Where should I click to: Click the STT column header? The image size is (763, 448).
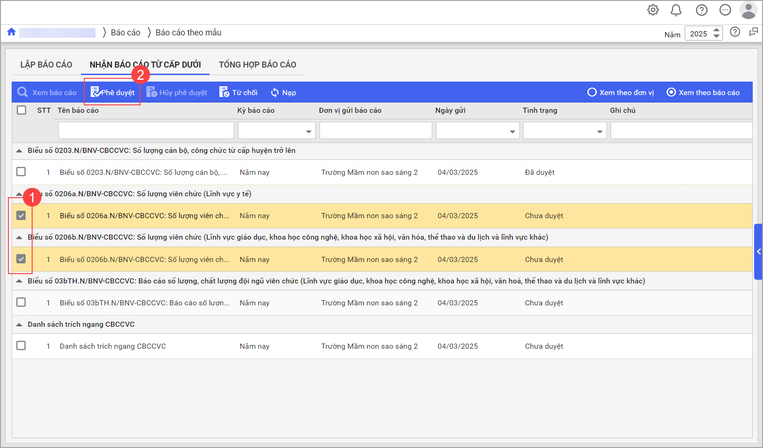coord(44,110)
